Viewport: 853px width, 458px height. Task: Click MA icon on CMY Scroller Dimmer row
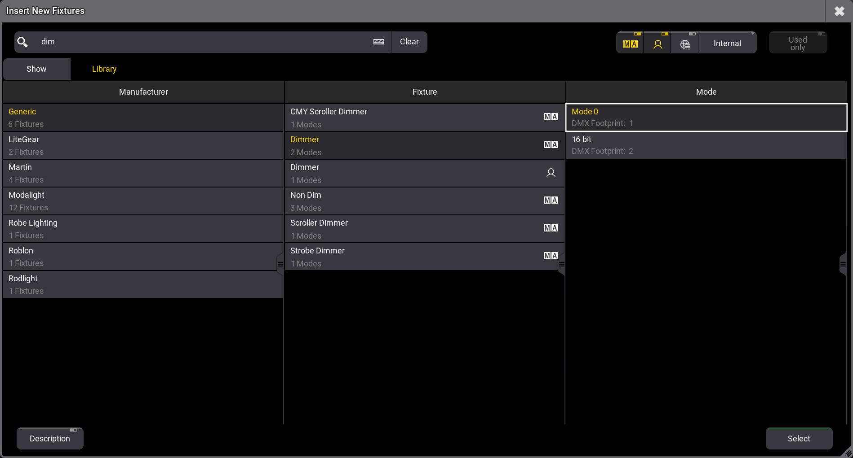pos(551,117)
